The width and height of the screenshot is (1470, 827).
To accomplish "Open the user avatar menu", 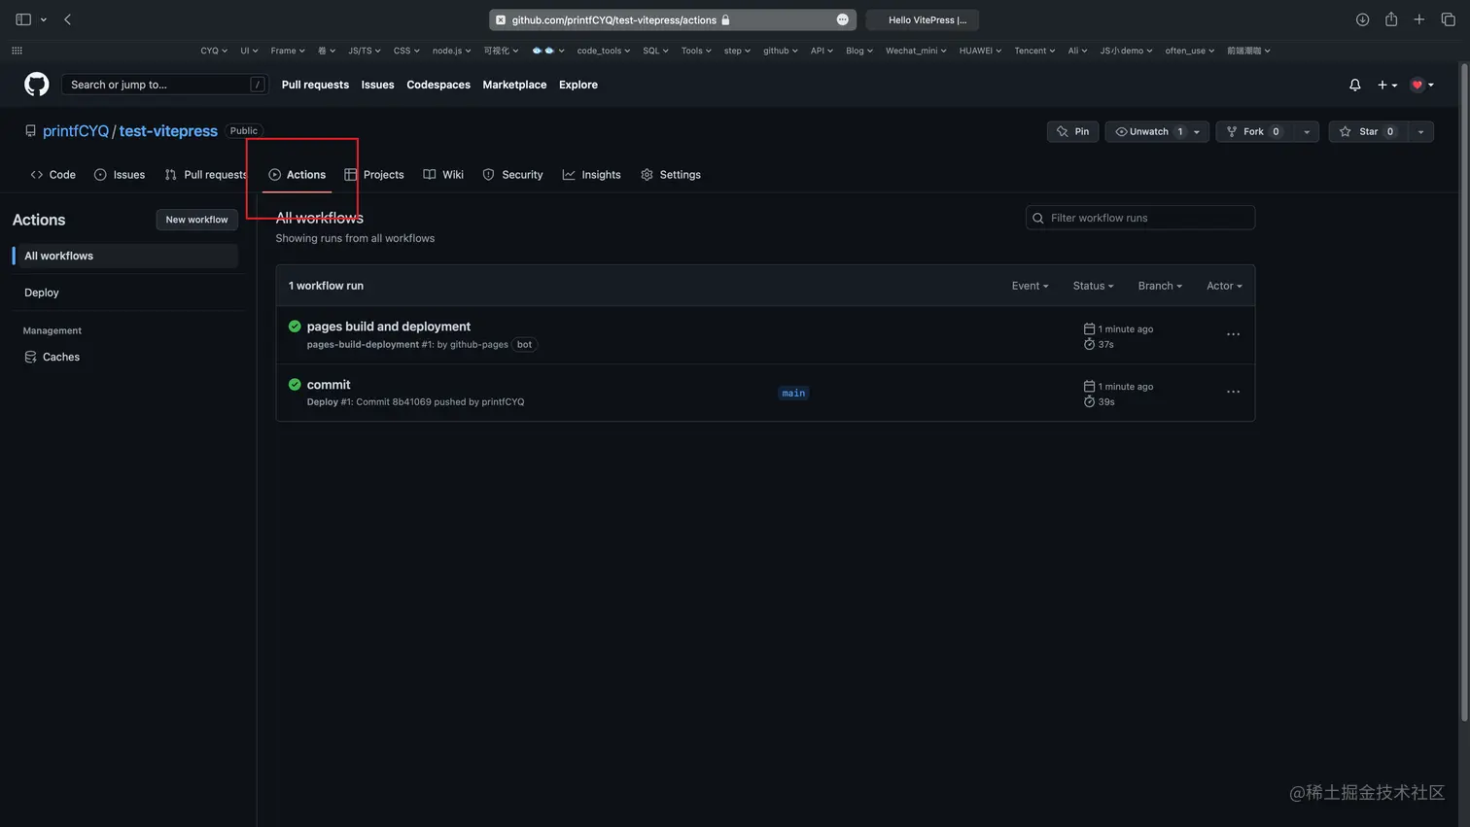I will coord(1421,85).
